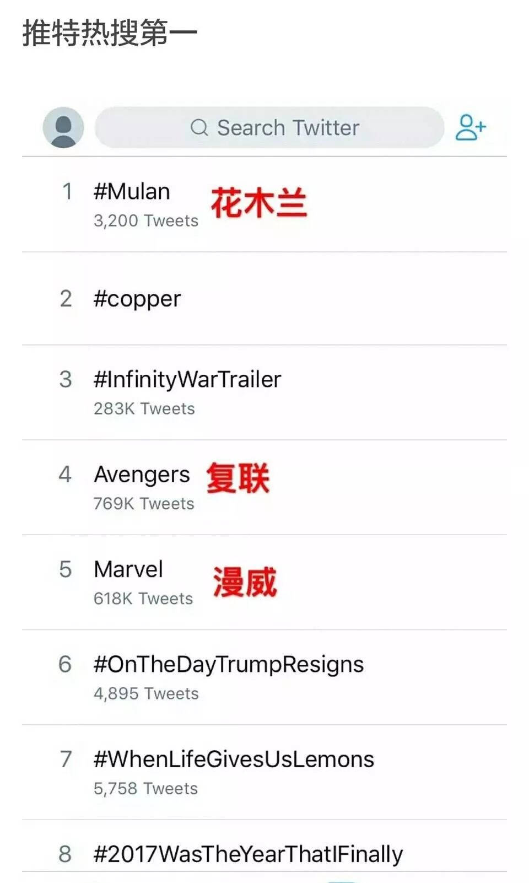Open the Avengers trending topic
The width and height of the screenshot is (529, 883).
(264, 487)
